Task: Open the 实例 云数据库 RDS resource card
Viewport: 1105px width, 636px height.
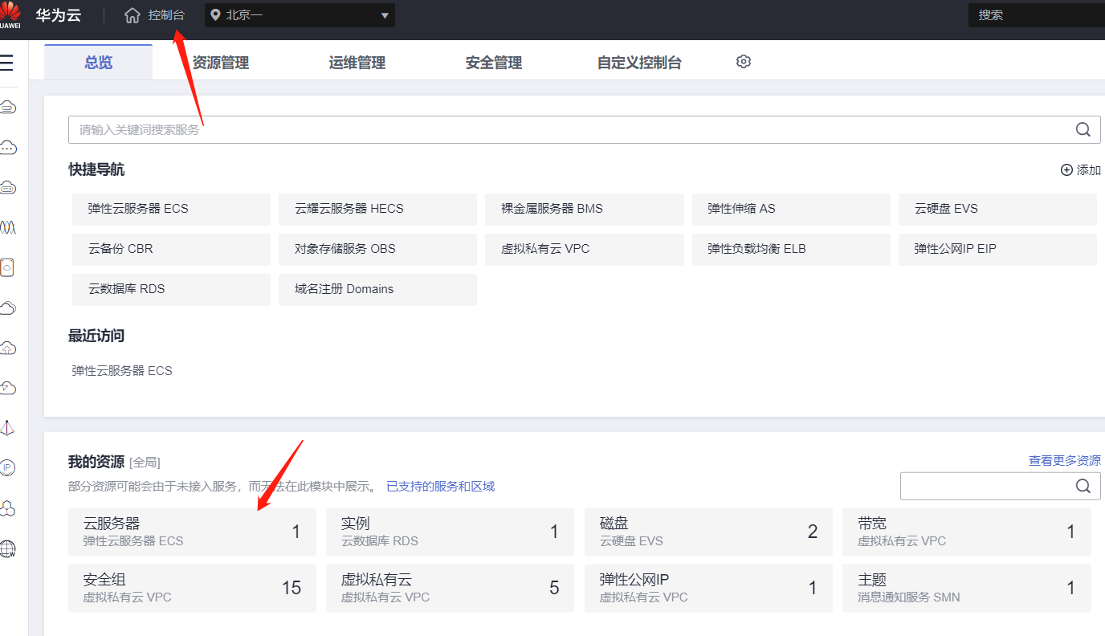Action: (451, 532)
